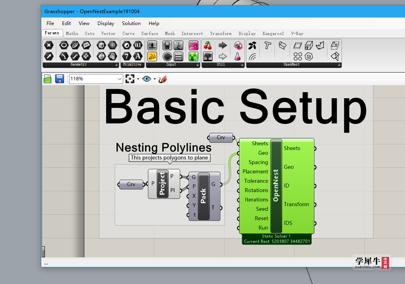Viewport: 405px width, 284px height.
Task: Switch to the Curve tab
Action: [128, 33]
